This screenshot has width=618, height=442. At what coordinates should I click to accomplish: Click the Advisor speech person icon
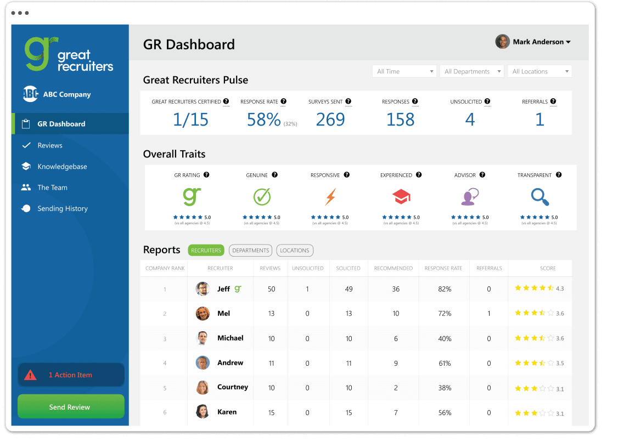point(470,196)
